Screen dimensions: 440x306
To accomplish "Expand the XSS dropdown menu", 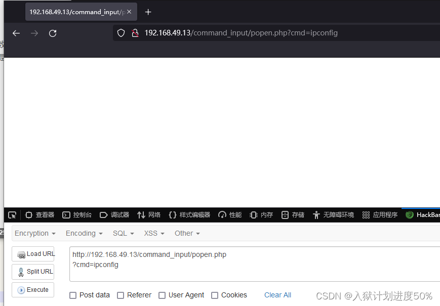I will coord(154,234).
